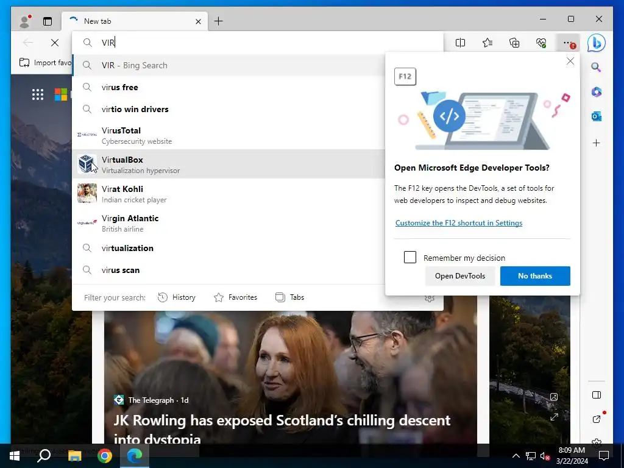Click The Telegraph source label

pos(151,400)
